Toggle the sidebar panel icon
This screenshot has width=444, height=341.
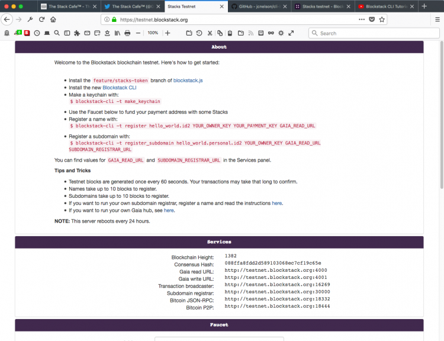pyautogui.click(x=67, y=33)
